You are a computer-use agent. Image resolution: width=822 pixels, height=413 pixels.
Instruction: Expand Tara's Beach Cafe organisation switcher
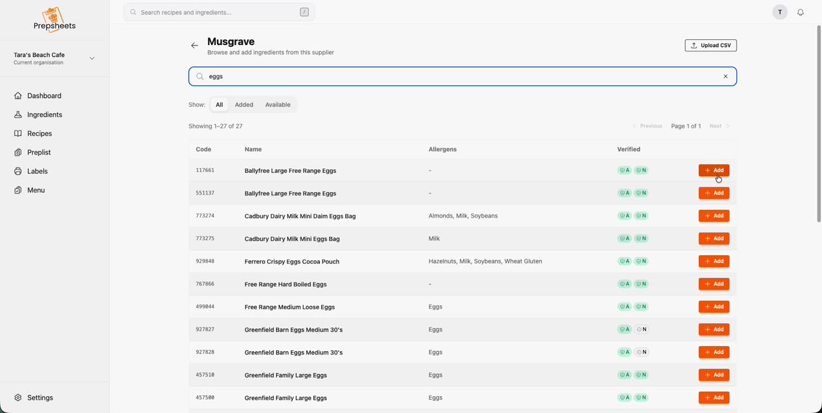pyautogui.click(x=55, y=58)
